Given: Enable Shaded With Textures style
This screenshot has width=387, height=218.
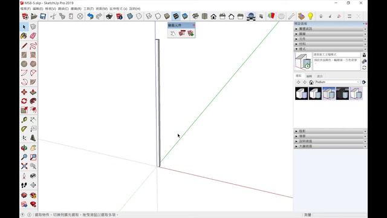Looking at the screenshot, I should pos(176,16).
